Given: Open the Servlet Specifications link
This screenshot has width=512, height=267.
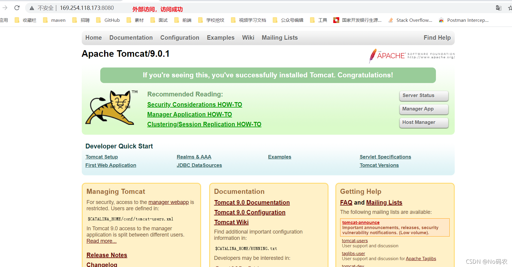Looking at the screenshot, I should coord(385,157).
